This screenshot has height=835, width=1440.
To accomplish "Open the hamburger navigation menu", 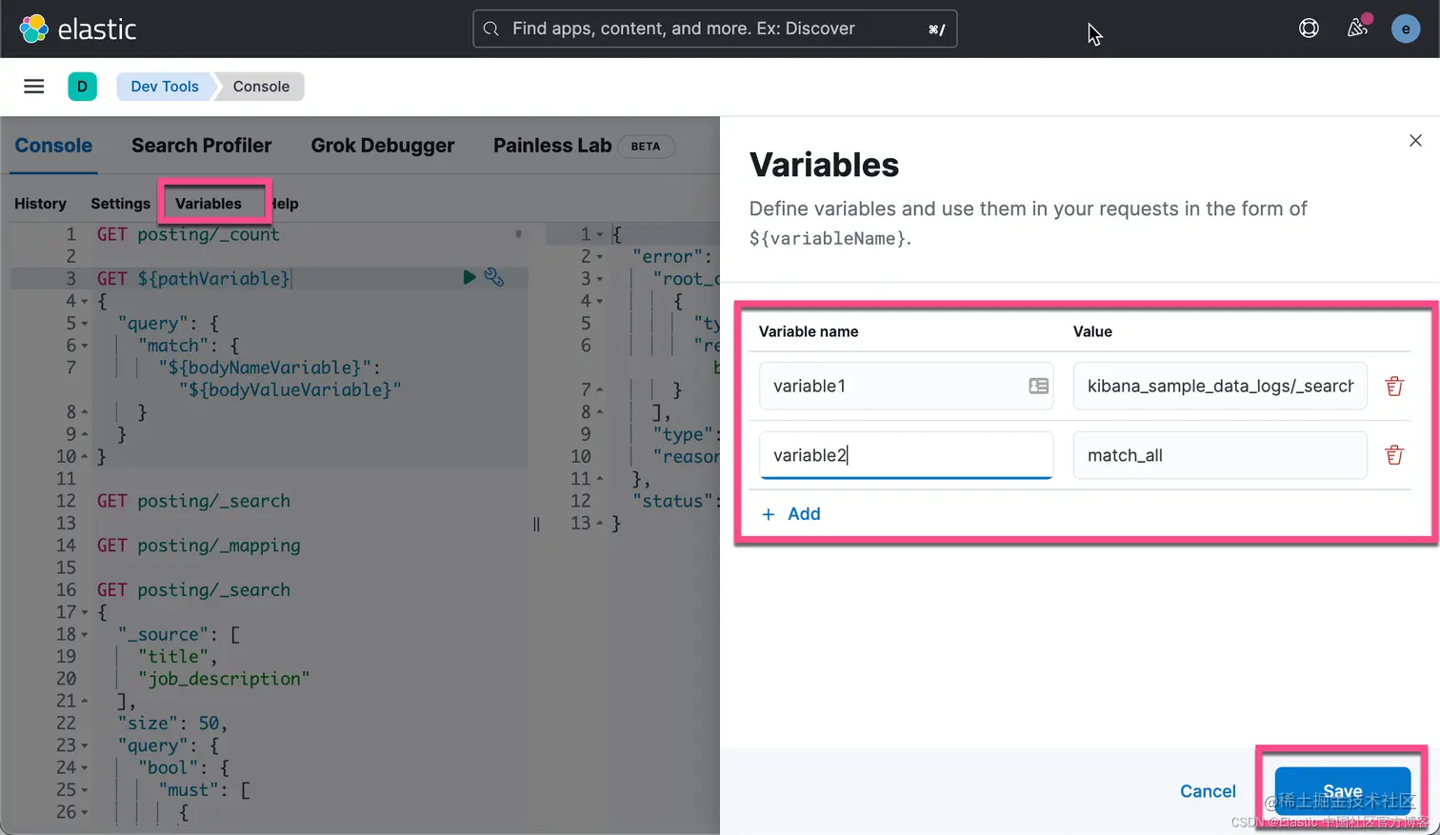I will [x=34, y=87].
